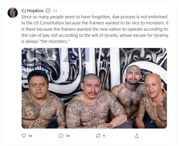
Task: Open the attached photo of tattooed men
Action: pos(94,88)
